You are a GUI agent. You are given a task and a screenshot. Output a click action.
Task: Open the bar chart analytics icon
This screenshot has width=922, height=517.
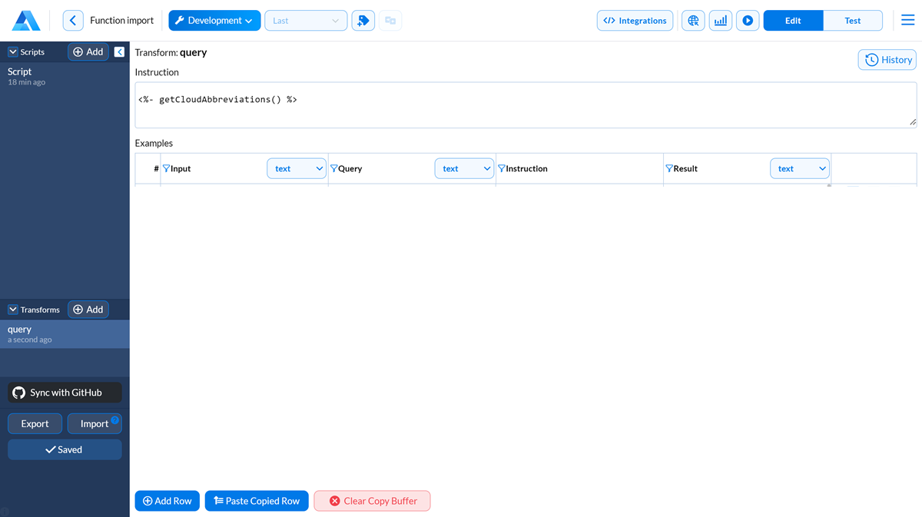[720, 21]
